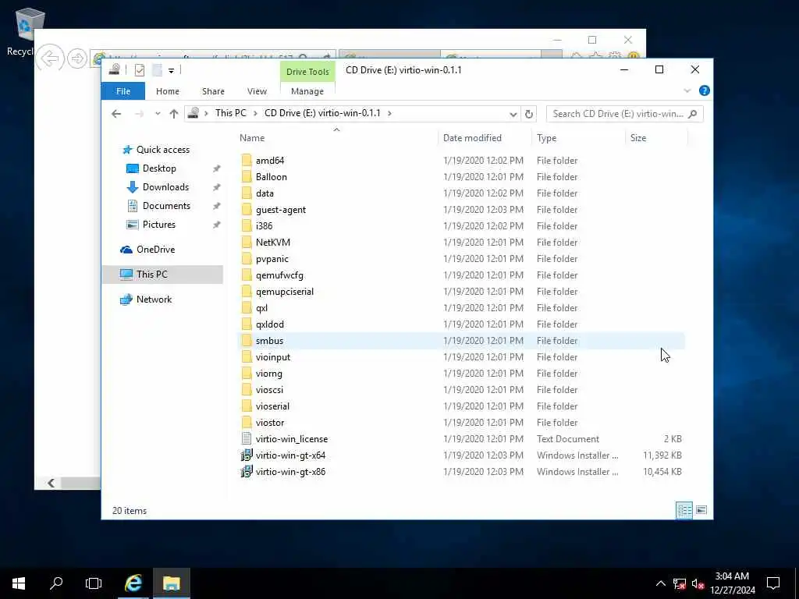Select the smbus folder name
Screen dimensions: 799x599
(x=269, y=341)
